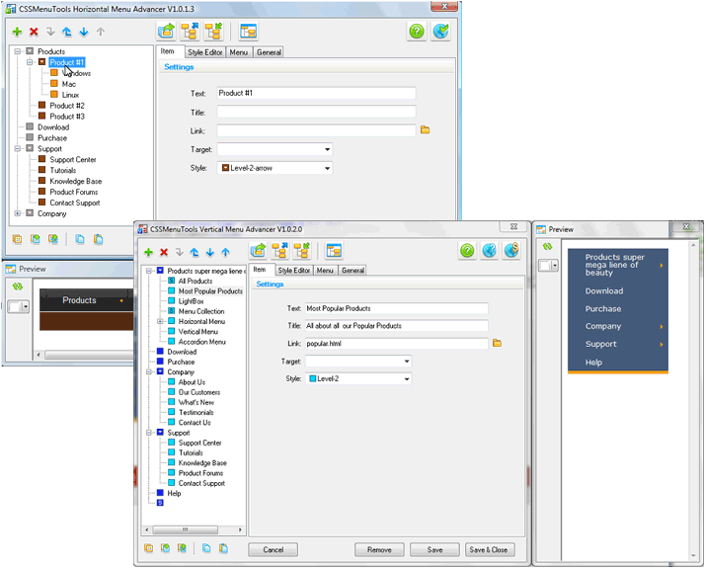Click green plus add item icon in Horizontal Menu Advancer

tap(17, 32)
